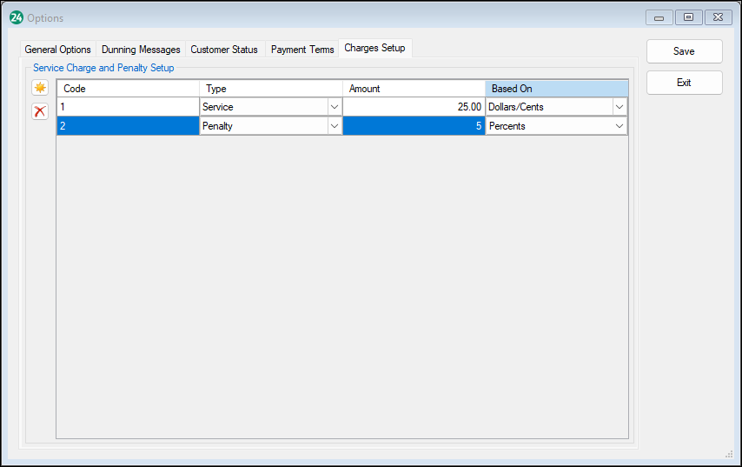Open Type dropdown for Service row
Screen dimensions: 742x467
point(334,107)
